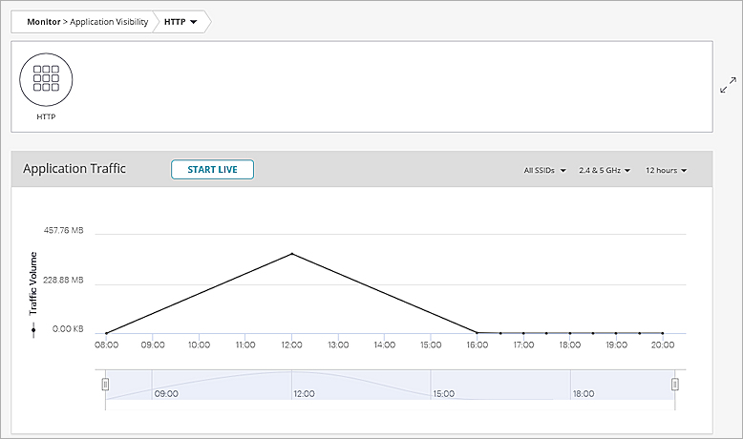Click the 457.76 MB axis label
This screenshot has width=743, height=439.
coord(63,231)
